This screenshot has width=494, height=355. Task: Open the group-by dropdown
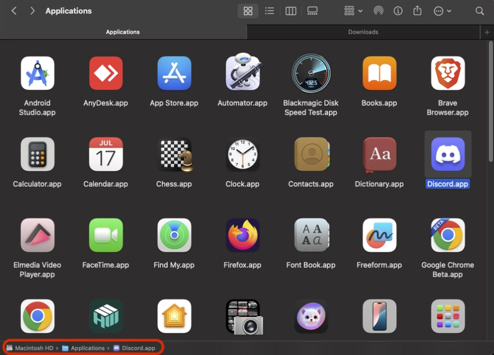[353, 11]
